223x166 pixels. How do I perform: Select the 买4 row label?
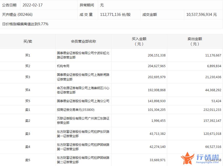(x=28, y=90)
